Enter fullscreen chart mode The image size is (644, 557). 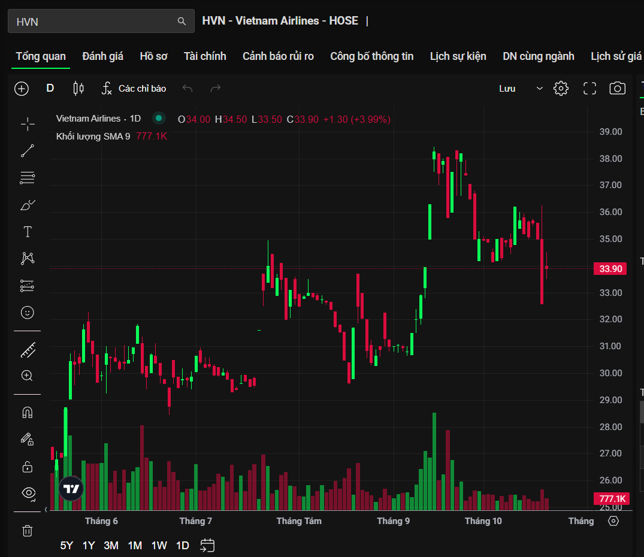[589, 89]
